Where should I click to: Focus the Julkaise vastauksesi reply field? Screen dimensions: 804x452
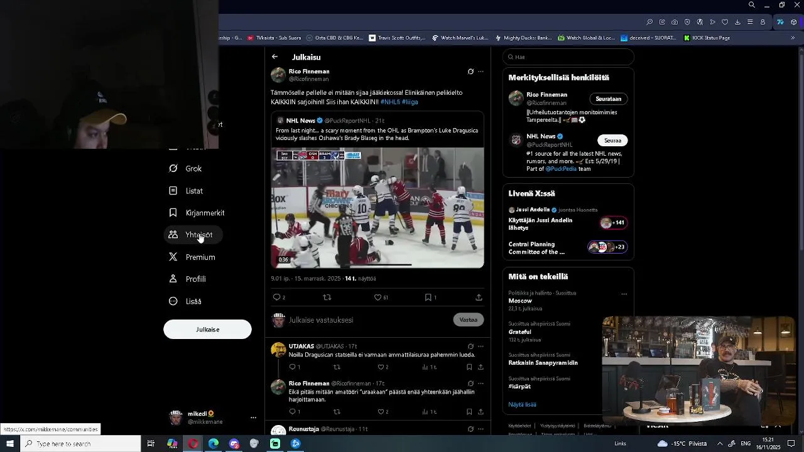369,320
